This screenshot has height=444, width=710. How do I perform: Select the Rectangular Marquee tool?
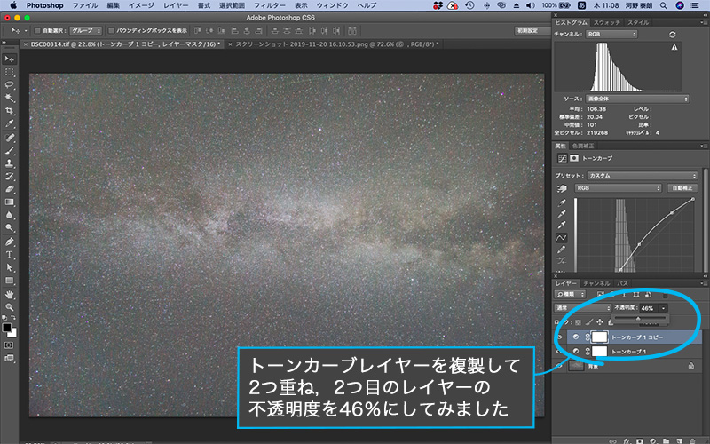[x=9, y=72]
